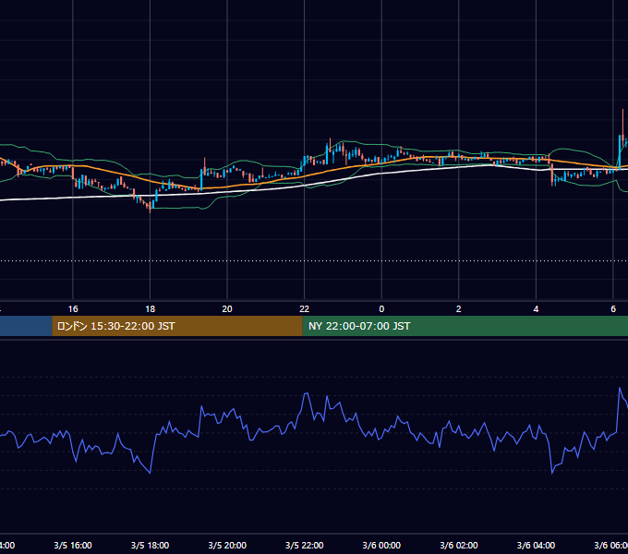
Task: Click the '20' hour label on price chart axis
Action: point(227,308)
